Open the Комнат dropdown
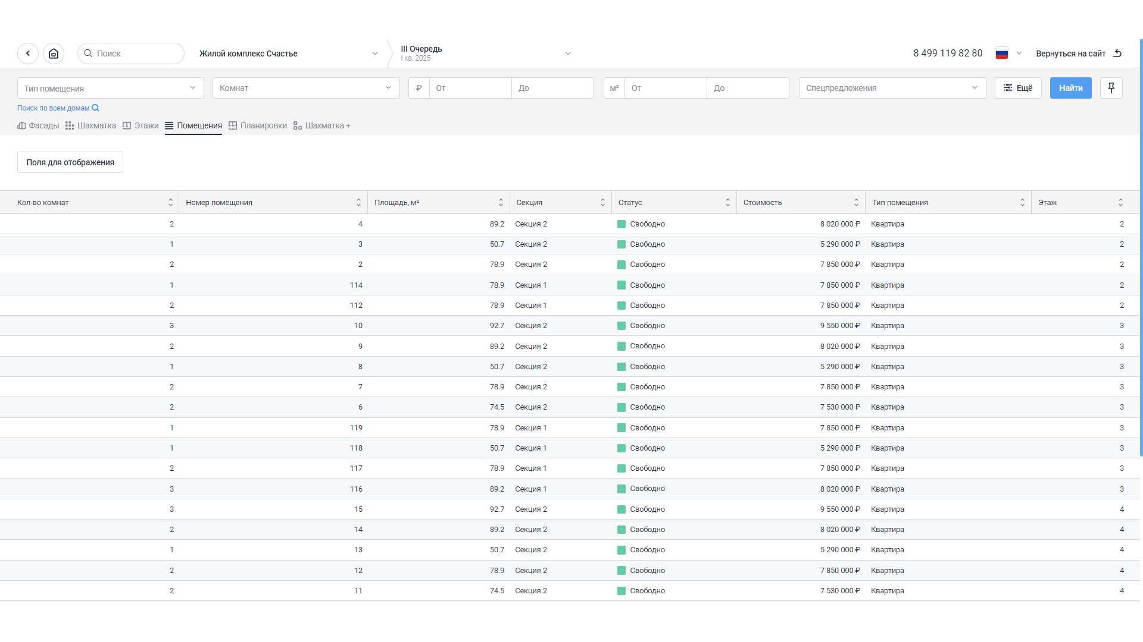This screenshot has height=642, width=1143. point(306,88)
